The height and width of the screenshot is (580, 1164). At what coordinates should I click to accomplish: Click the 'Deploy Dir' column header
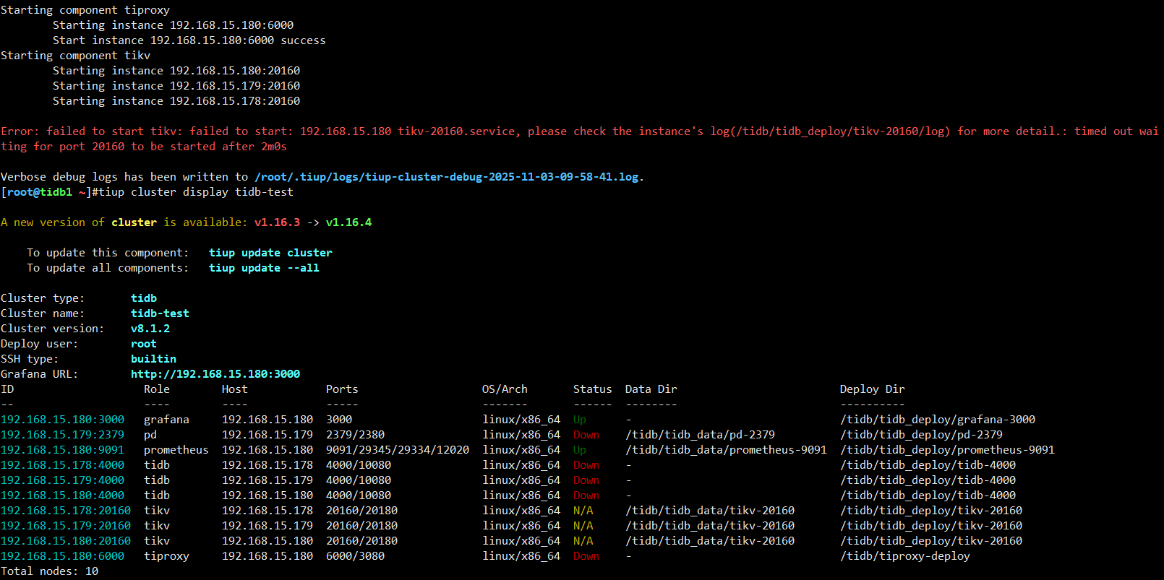[x=872, y=389]
